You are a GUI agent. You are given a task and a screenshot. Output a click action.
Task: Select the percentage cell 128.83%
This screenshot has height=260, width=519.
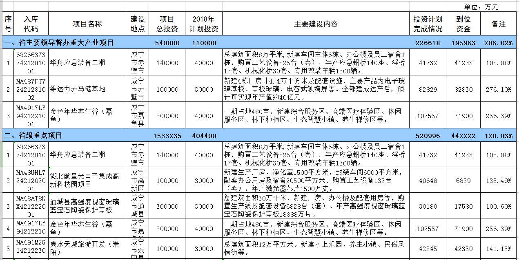click(499, 135)
